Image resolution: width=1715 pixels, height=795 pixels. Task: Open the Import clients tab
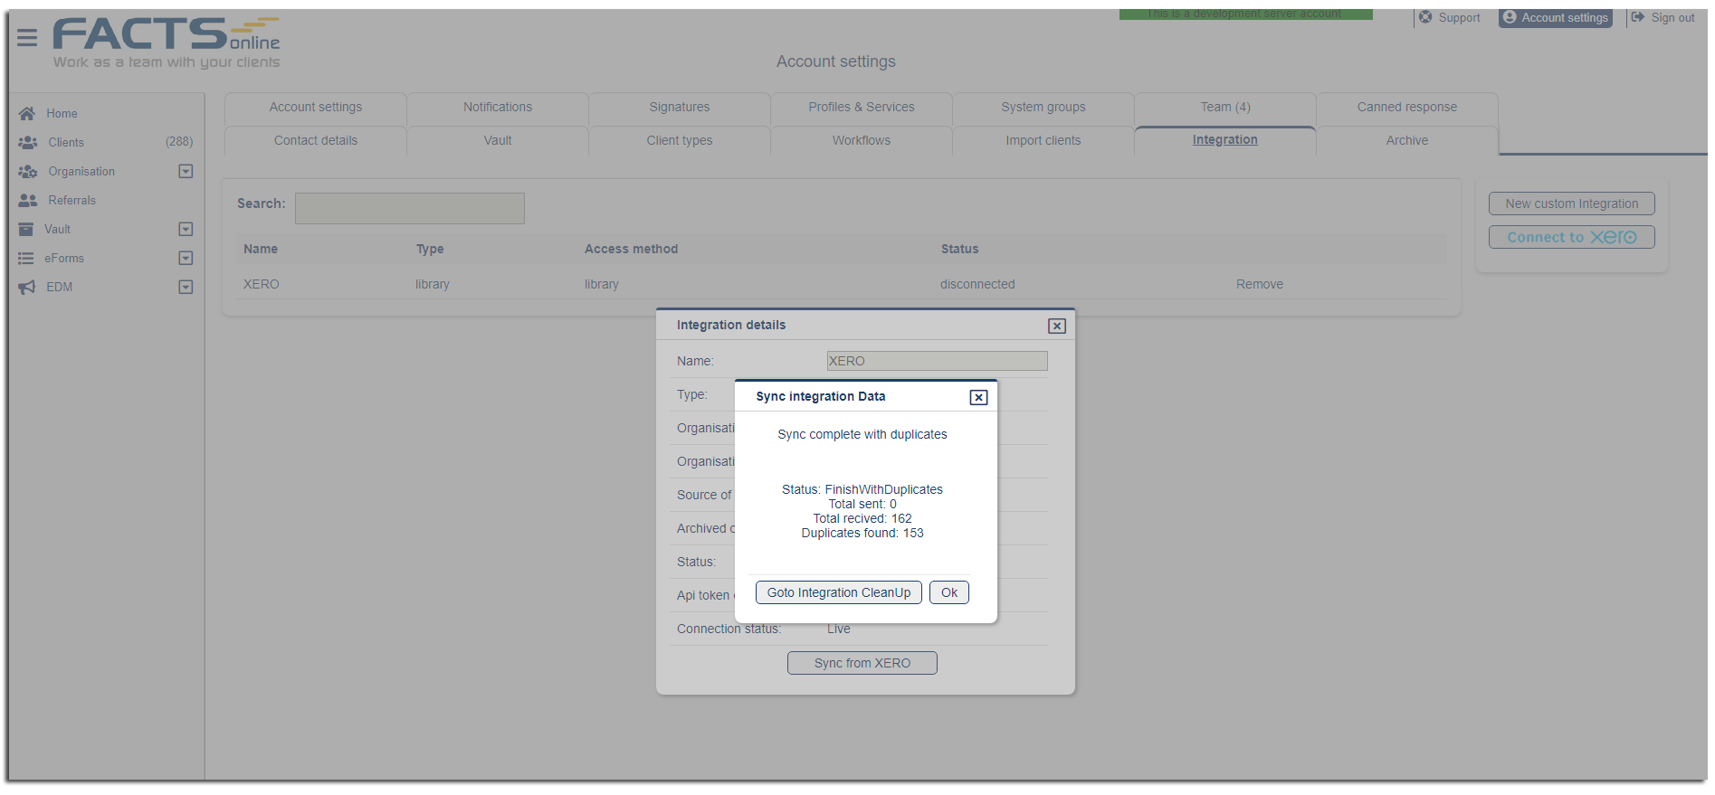(x=1043, y=140)
